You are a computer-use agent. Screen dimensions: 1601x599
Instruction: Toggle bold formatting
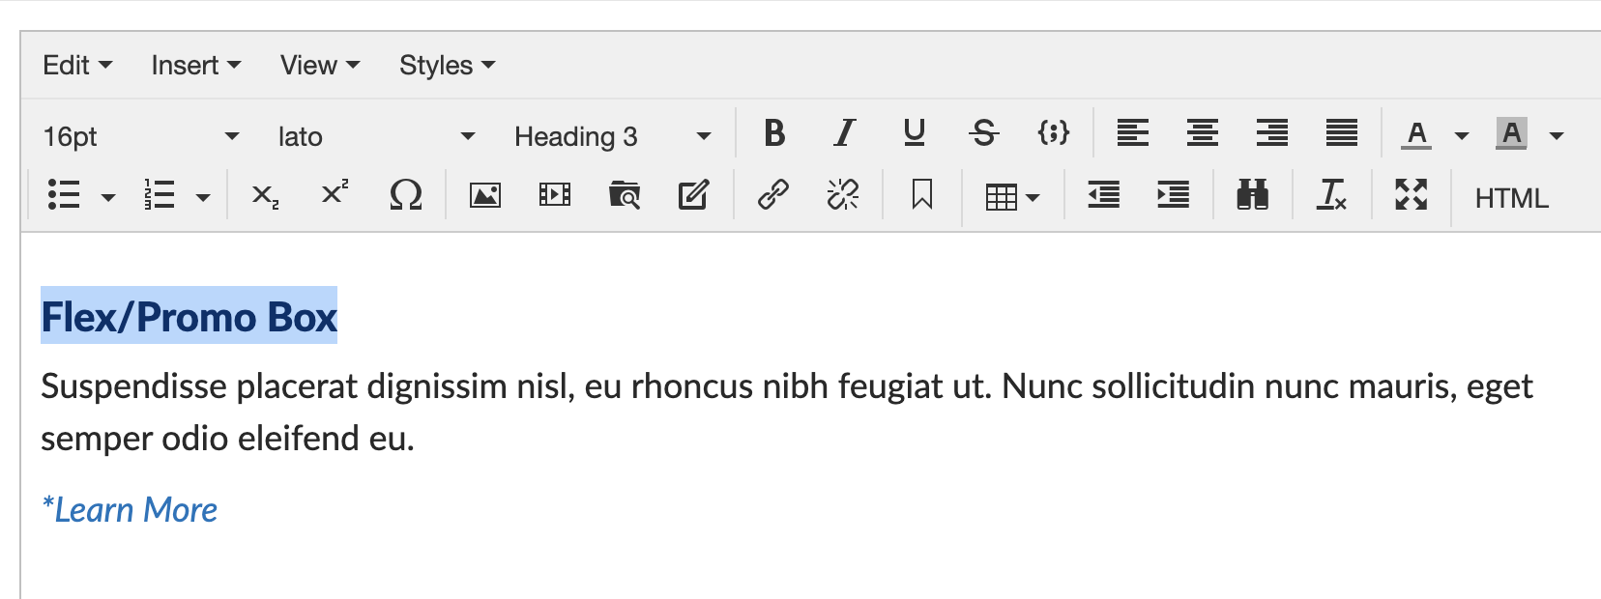[774, 133]
